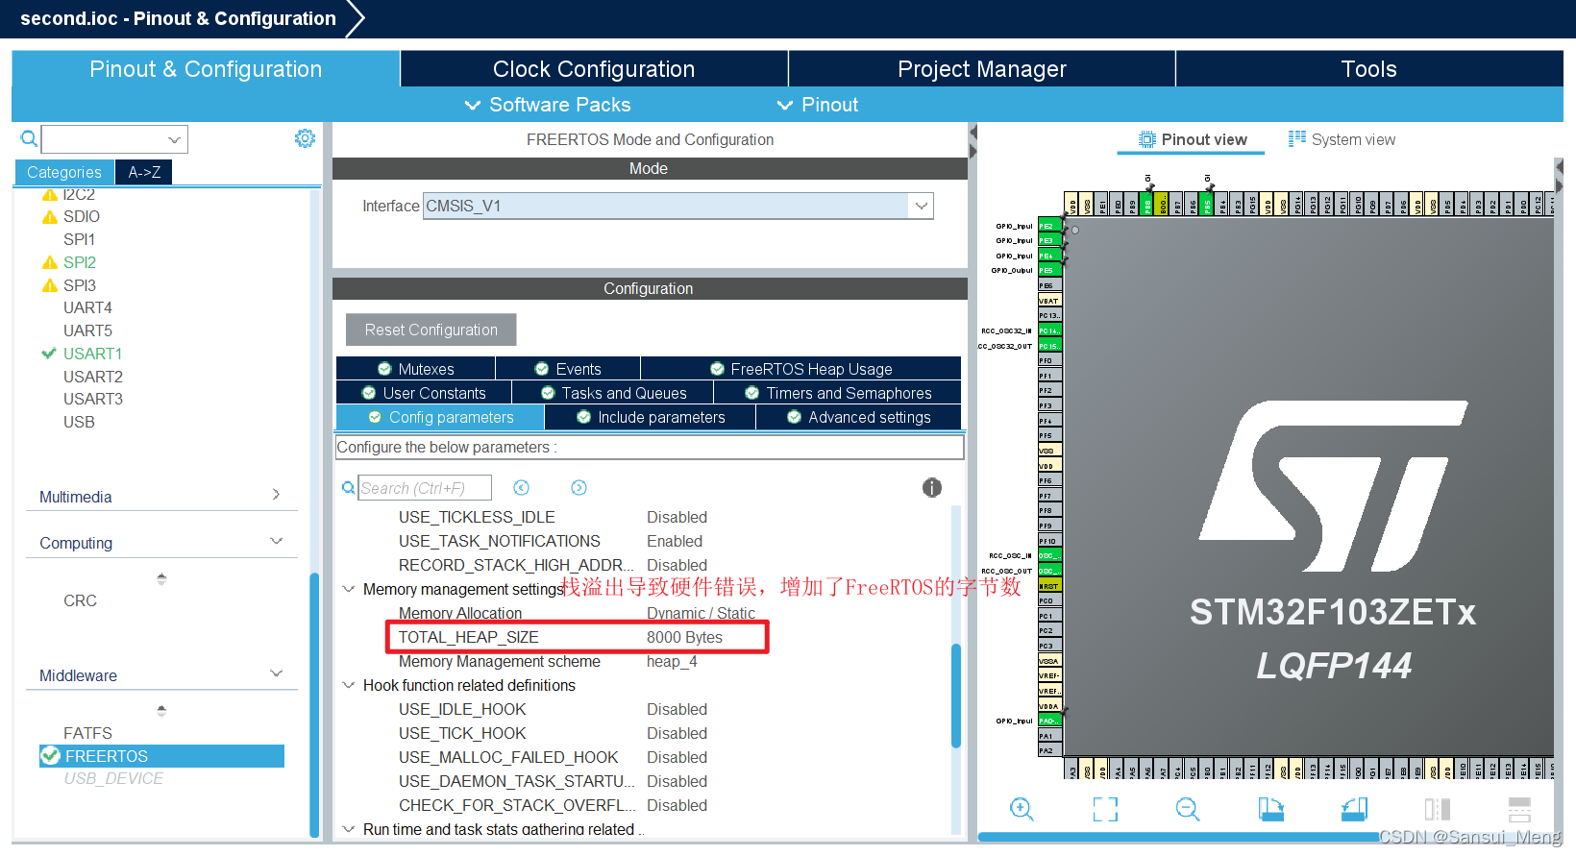
Task: Expand the Pinout menu
Action: point(817,105)
